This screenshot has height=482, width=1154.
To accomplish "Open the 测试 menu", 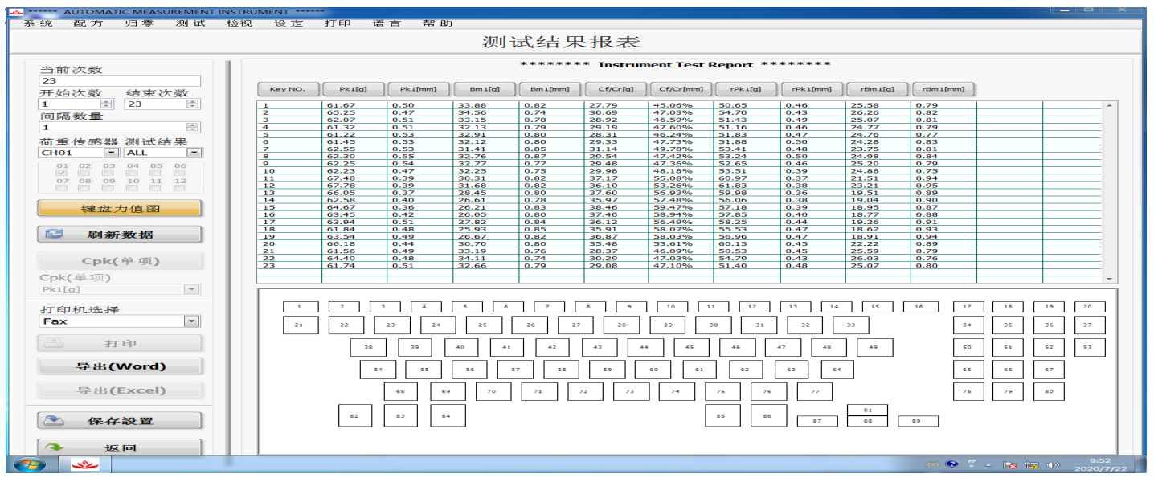I will tap(190, 23).
